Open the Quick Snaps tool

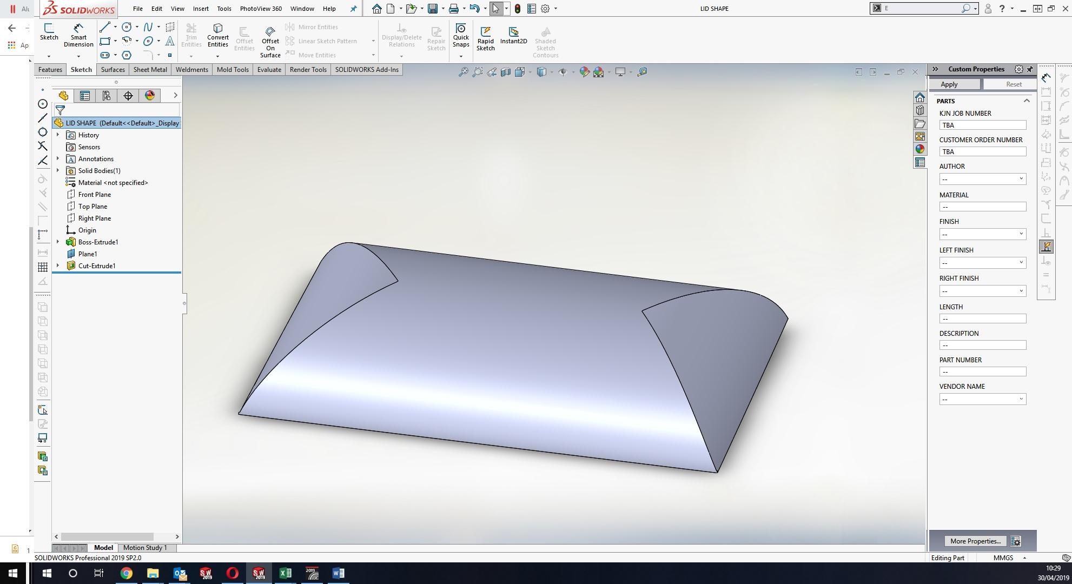tap(461, 34)
